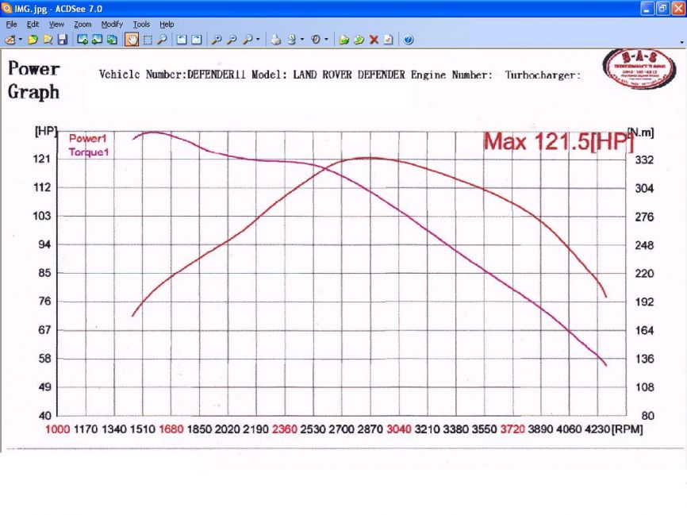Image resolution: width=687 pixels, height=515 pixels.
Task: Open the File menu
Action: (x=11, y=25)
